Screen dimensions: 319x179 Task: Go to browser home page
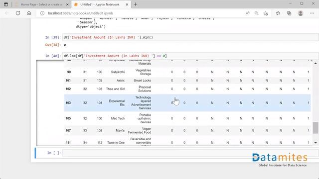click(x=29, y=13)
